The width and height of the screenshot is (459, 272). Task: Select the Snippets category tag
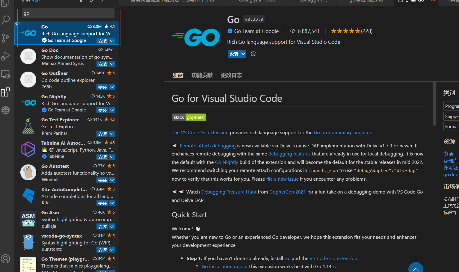tap(451, 116)
